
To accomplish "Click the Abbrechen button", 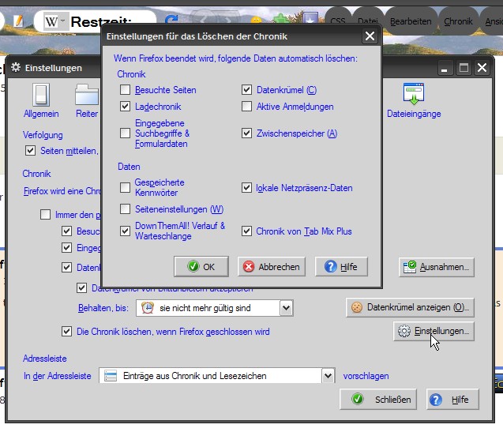I will [x=272, y=267].
